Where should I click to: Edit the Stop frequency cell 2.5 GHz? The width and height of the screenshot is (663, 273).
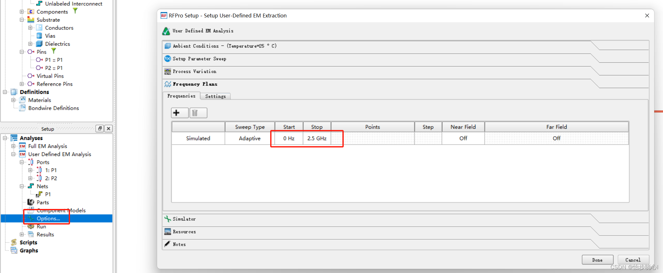click(317, 138)
